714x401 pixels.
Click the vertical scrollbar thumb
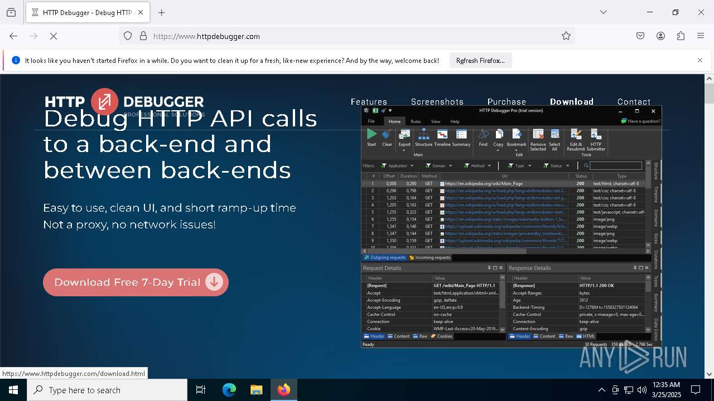click(709, 94)
